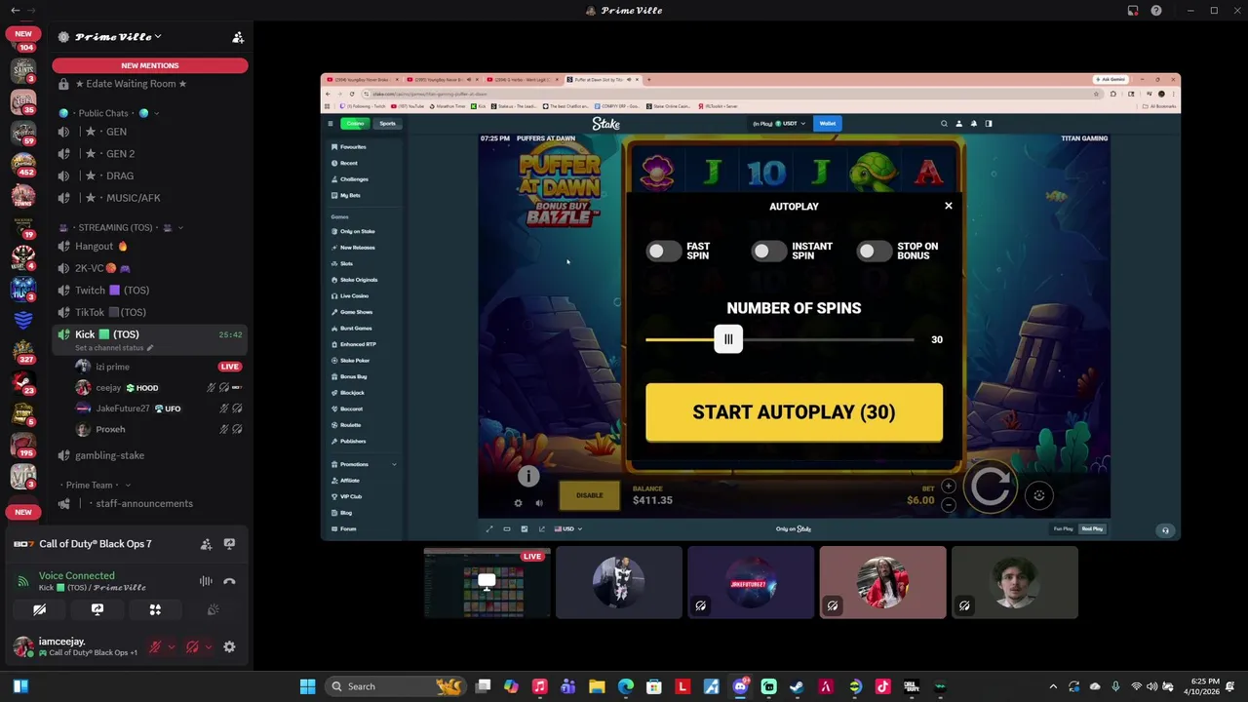Click the blue Wallet button
The image size is (1248, 702).
point(827,124)
